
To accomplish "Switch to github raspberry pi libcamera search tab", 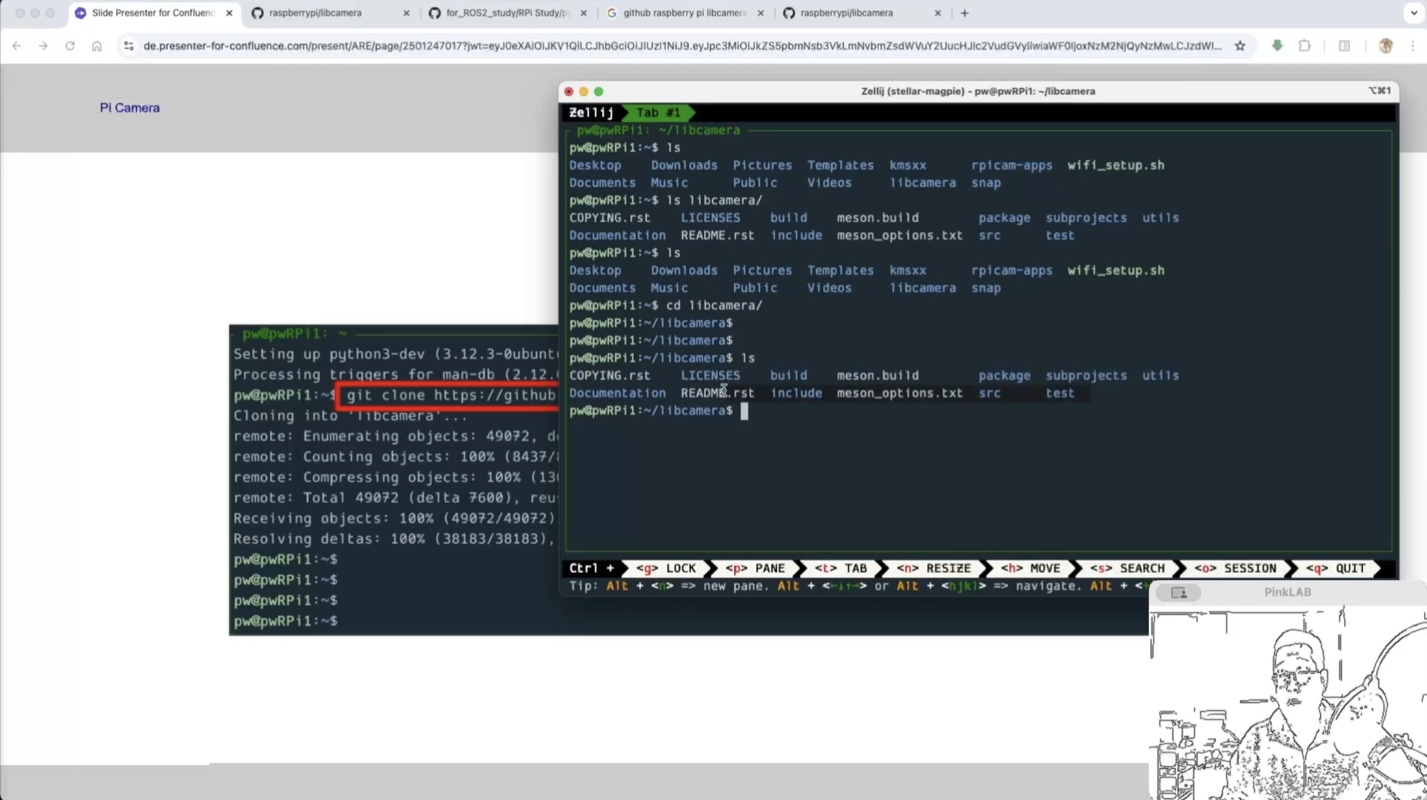I will click(684, 13).
